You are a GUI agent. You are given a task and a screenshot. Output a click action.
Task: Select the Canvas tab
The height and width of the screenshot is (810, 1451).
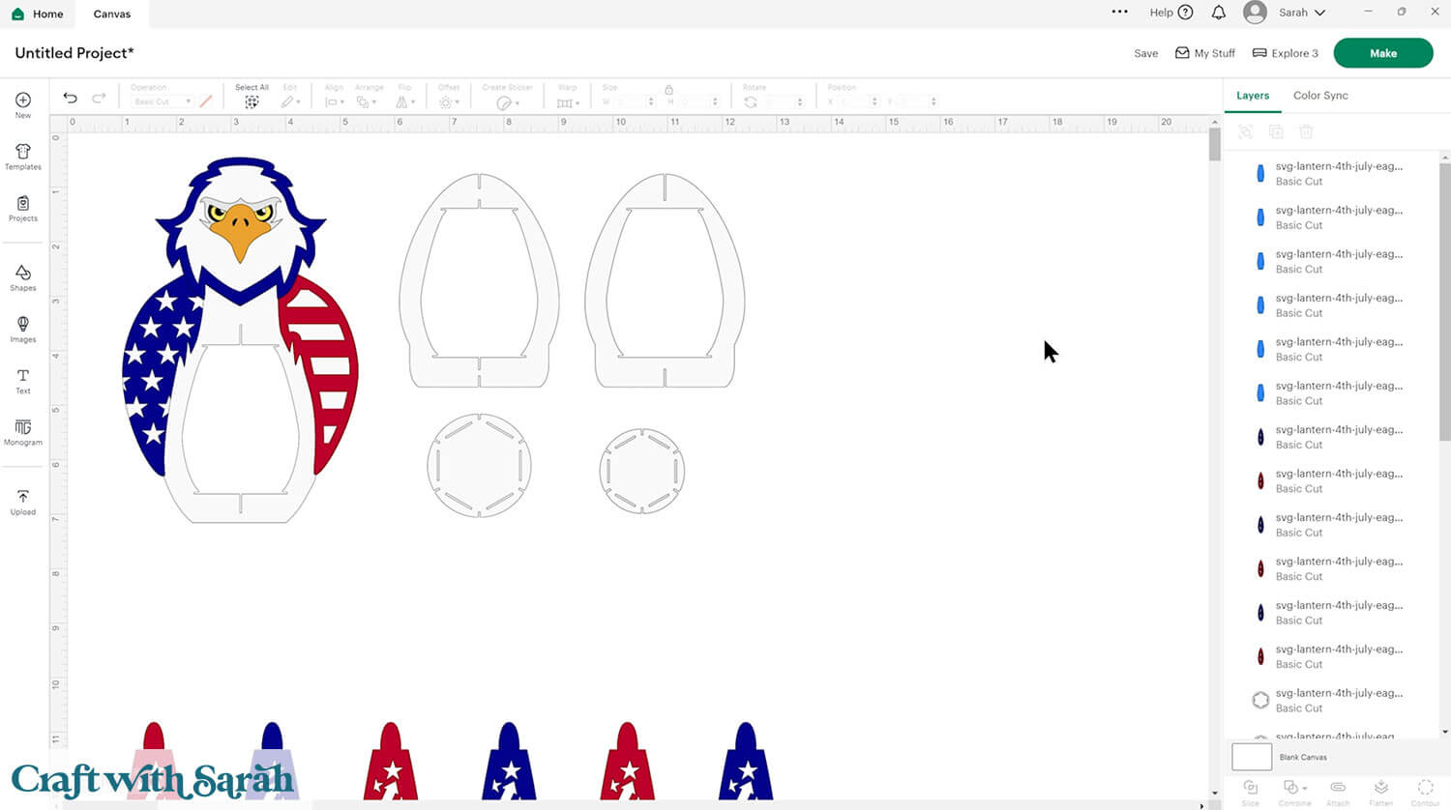tap(112, 14)
